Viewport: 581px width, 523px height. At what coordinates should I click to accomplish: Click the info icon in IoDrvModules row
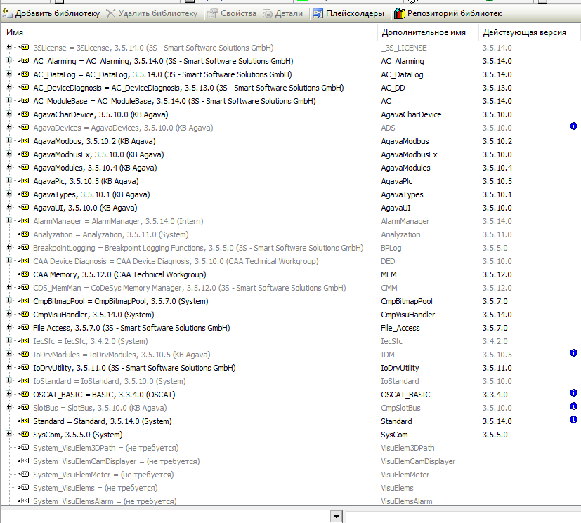[x=573, y=352]
